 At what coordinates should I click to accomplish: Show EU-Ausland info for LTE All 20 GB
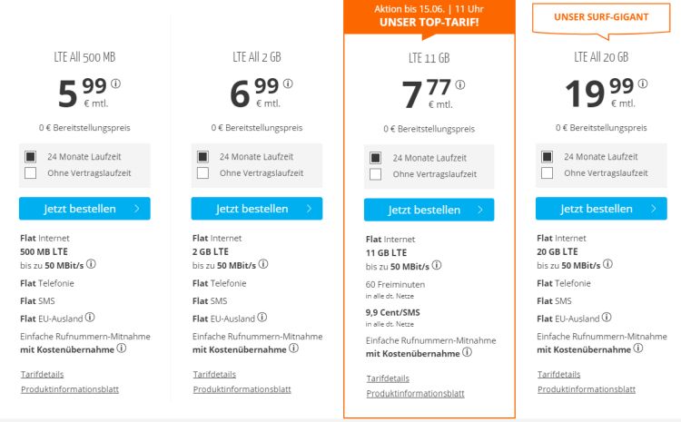click(607, 318)
